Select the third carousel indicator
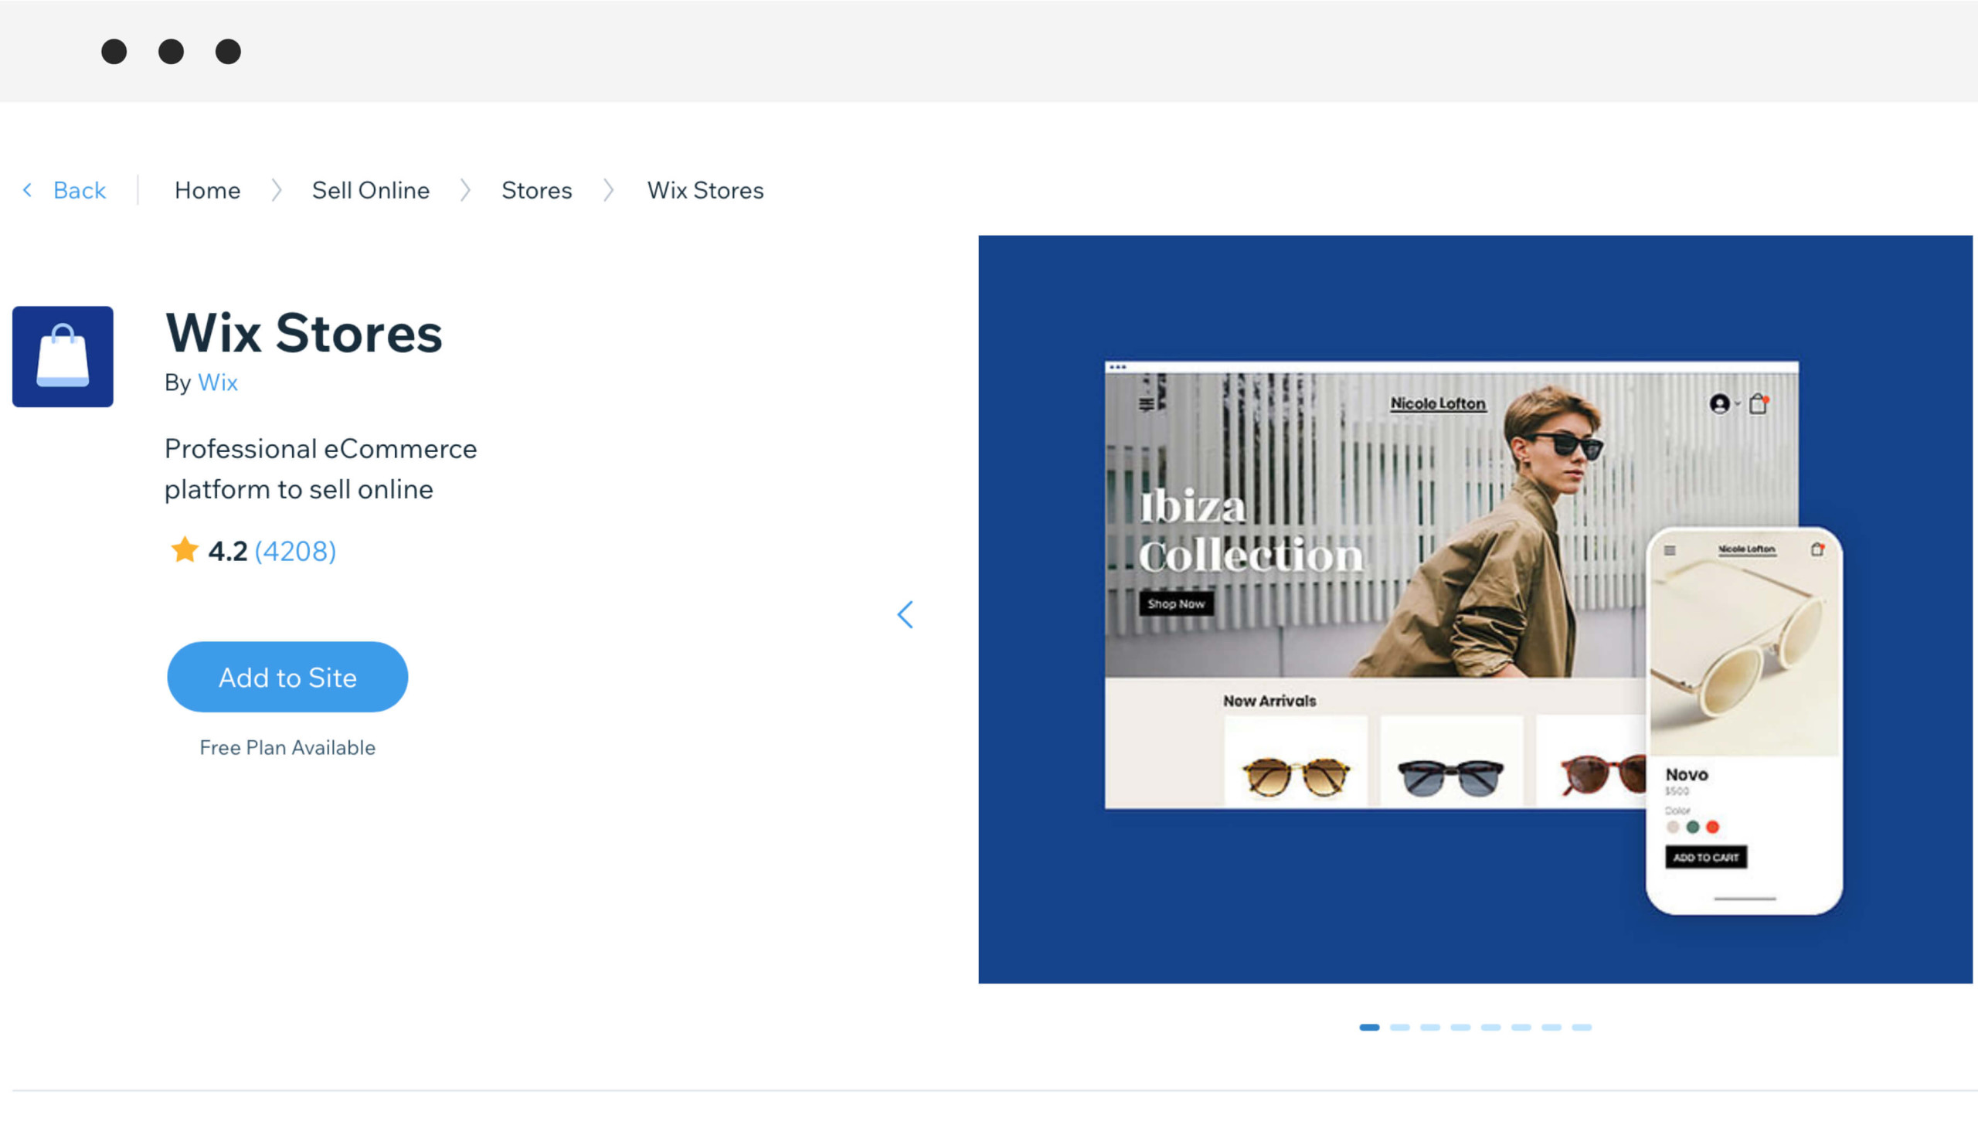This screenshot has height=1142, width=1978. click(1429, 1028)
